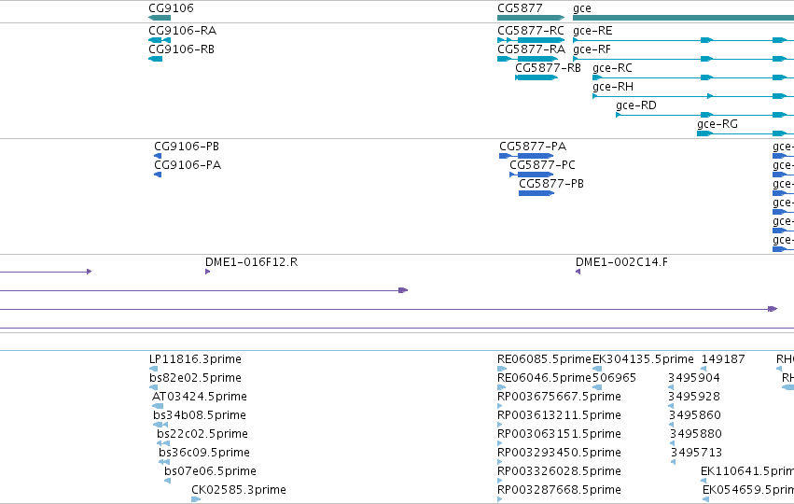Select the bs34b08.5prime EST label
Screen dimensions: 794x504
point(200,415)
